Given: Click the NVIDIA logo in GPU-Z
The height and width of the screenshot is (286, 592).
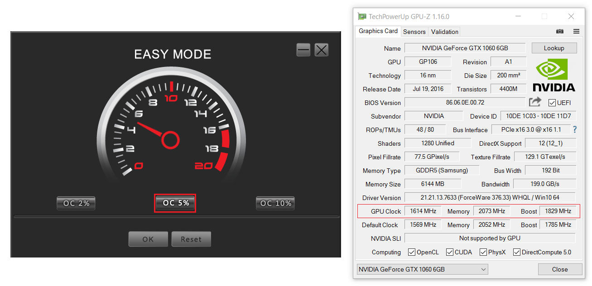Looking at the screenshot, I should click(x=553, y=76).
